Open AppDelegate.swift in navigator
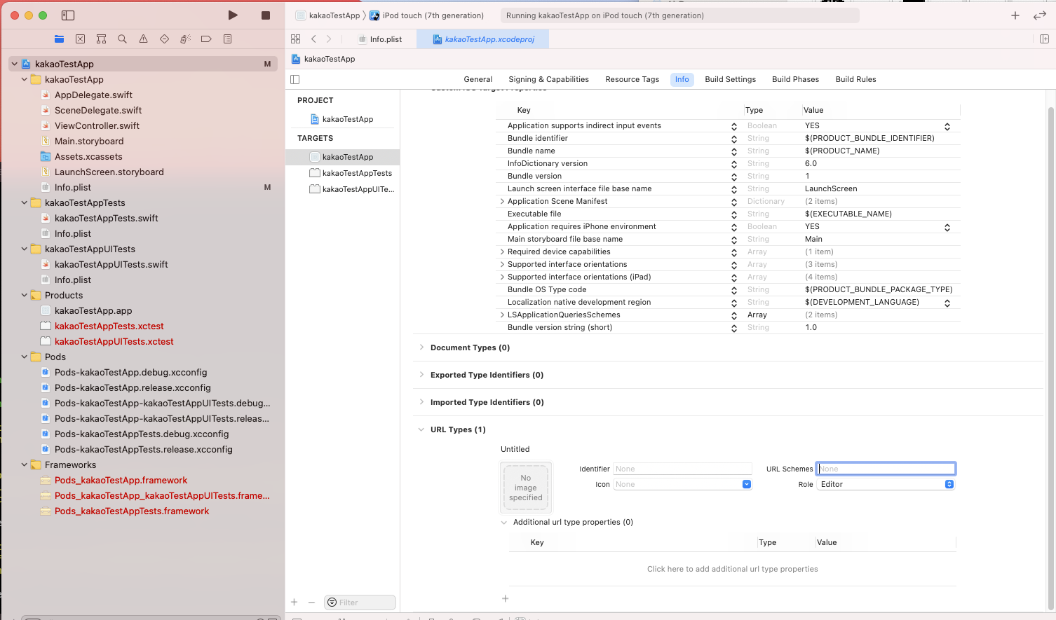The image size is (1056, 620). [93, 95]
